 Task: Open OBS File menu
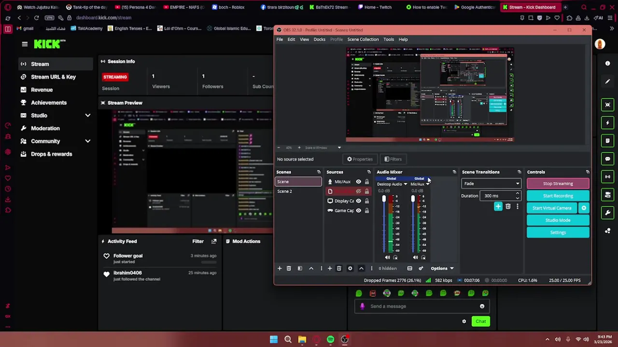pyautogui.click(x=280, y=40)
